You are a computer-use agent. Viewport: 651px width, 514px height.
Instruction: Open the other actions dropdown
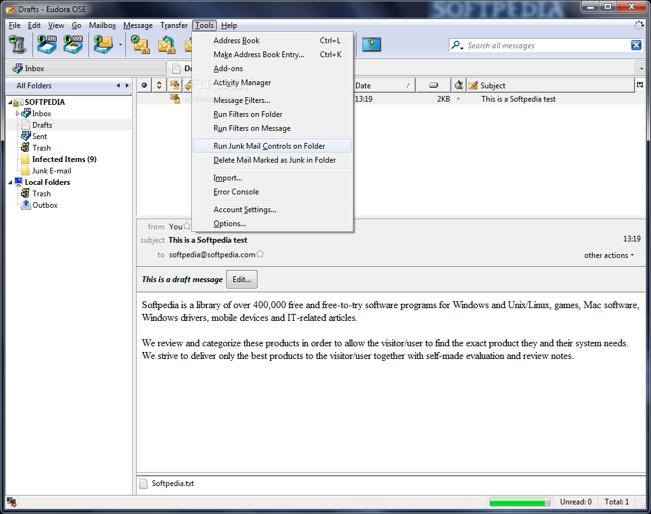[609, 255]
